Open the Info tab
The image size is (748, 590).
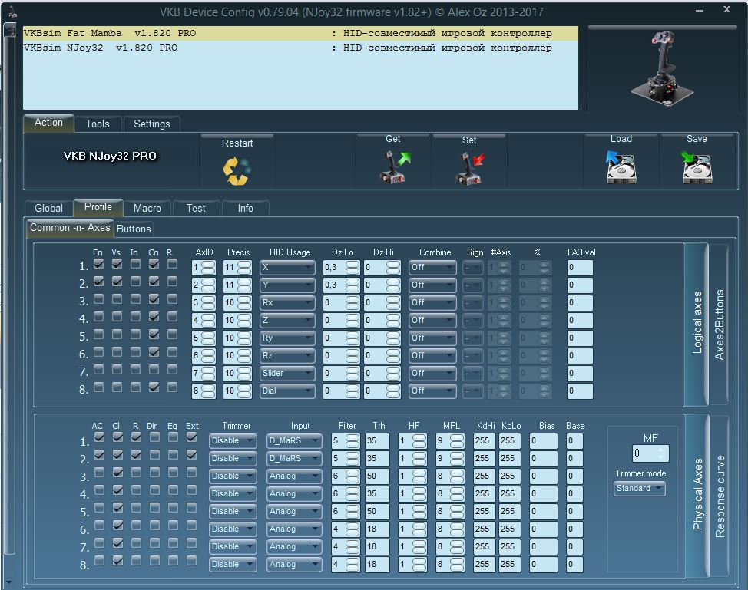245,208
